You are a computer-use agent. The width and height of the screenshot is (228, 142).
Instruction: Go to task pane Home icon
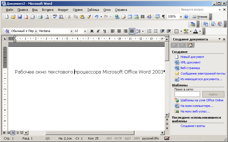click(x=190, y=45)
